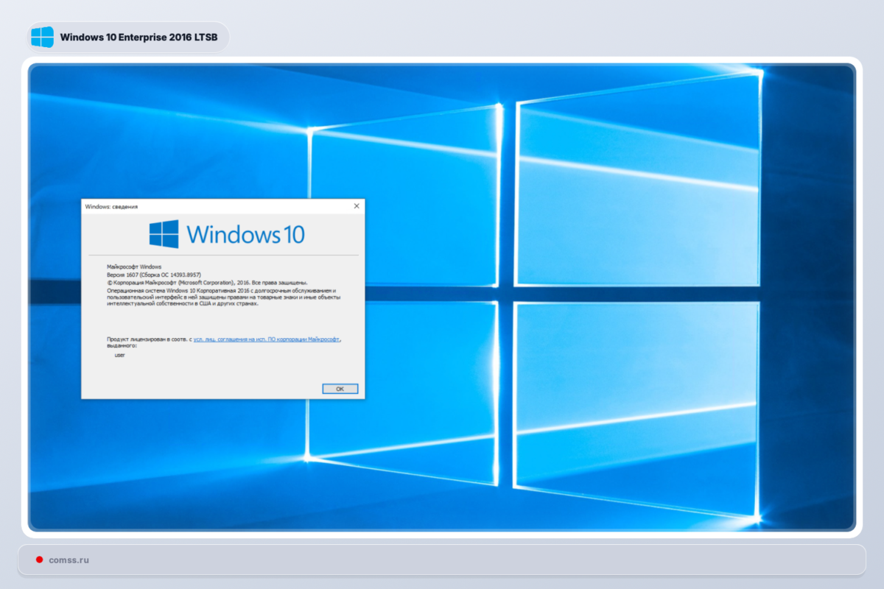This screenshot has height=589, width=884.
Task: Click the выданного: label
Action: [x=119, y=345]
